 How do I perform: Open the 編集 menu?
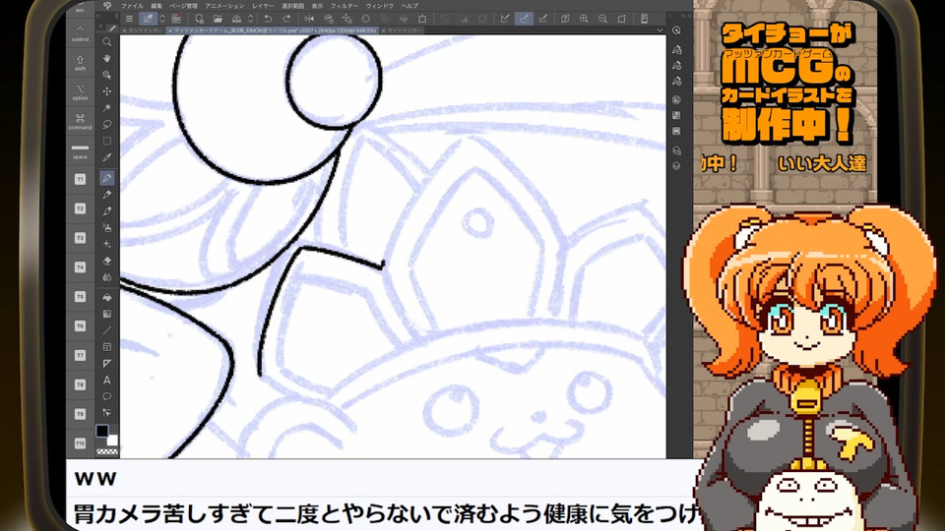pos(157,6)
